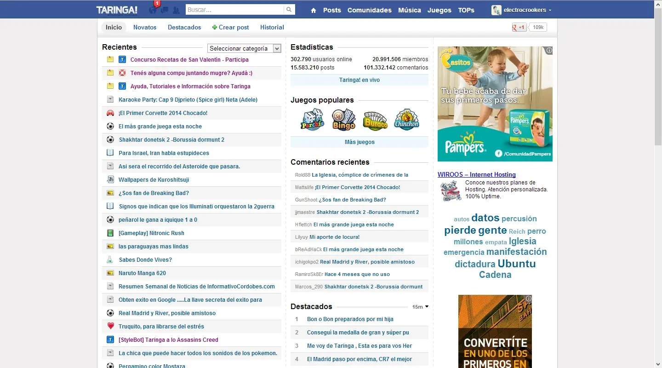The width and height of the screenshot is (662, 368).
Task: Open the las paraguayas mas lindas post
Action: click(x=154, y=247)
